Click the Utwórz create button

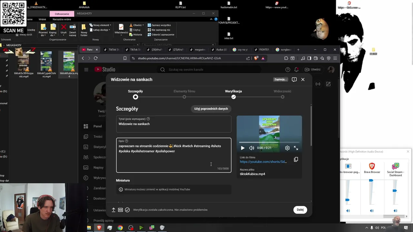(313, 70)
